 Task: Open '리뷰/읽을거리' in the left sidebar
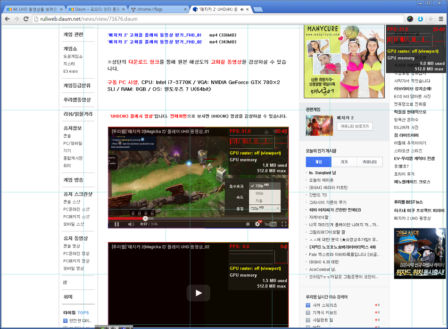coord(78,114)
